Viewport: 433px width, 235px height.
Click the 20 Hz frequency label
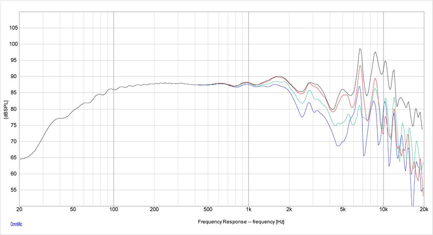(19, 209)
